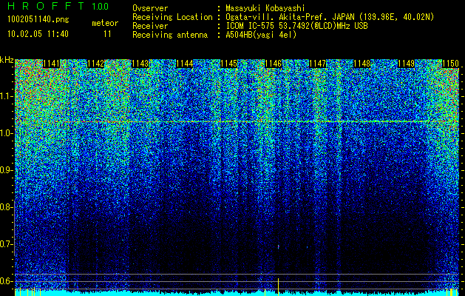Screen dimensions: 465x296
Task: Click the 1142 time marker
Action: [x=96, y=64]
